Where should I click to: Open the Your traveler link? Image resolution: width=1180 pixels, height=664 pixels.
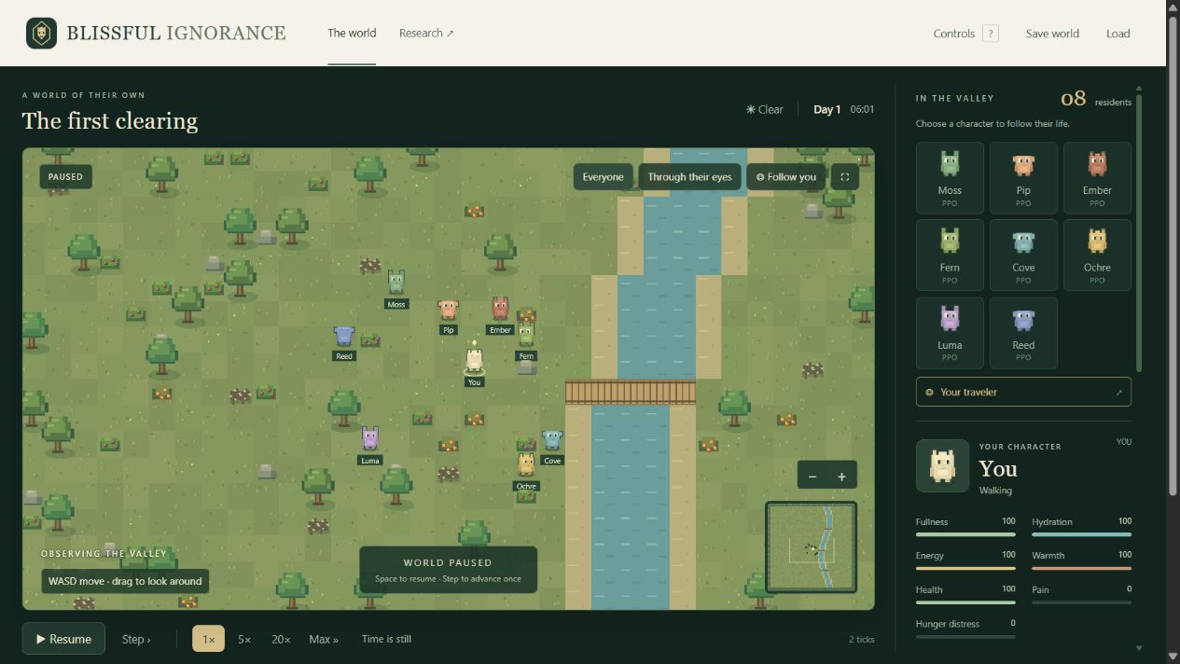click(x=1023, y=392)
